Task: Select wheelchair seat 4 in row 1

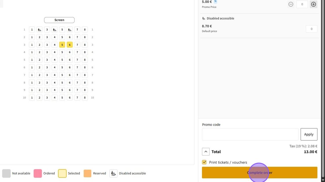Action: click(x=55, y=30)
